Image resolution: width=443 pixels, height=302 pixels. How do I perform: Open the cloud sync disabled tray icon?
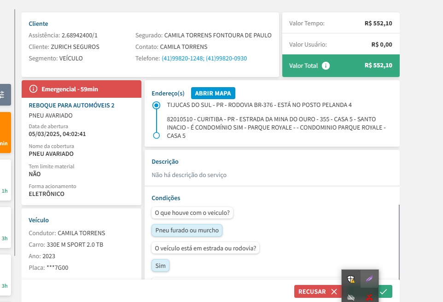point(351,297)
